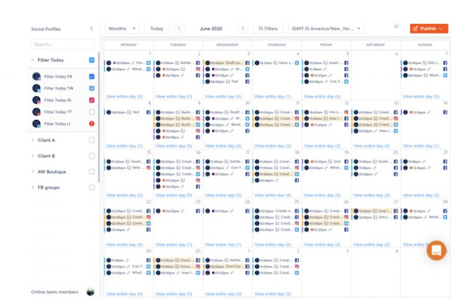Collapse the Fitter Today group
Screen dimensions: 468x301
pyautogui.click(x=33, y=60)
